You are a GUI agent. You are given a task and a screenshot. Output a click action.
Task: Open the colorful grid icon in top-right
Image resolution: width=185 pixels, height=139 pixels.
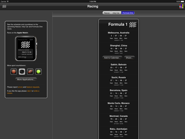(x=181, y=6)
